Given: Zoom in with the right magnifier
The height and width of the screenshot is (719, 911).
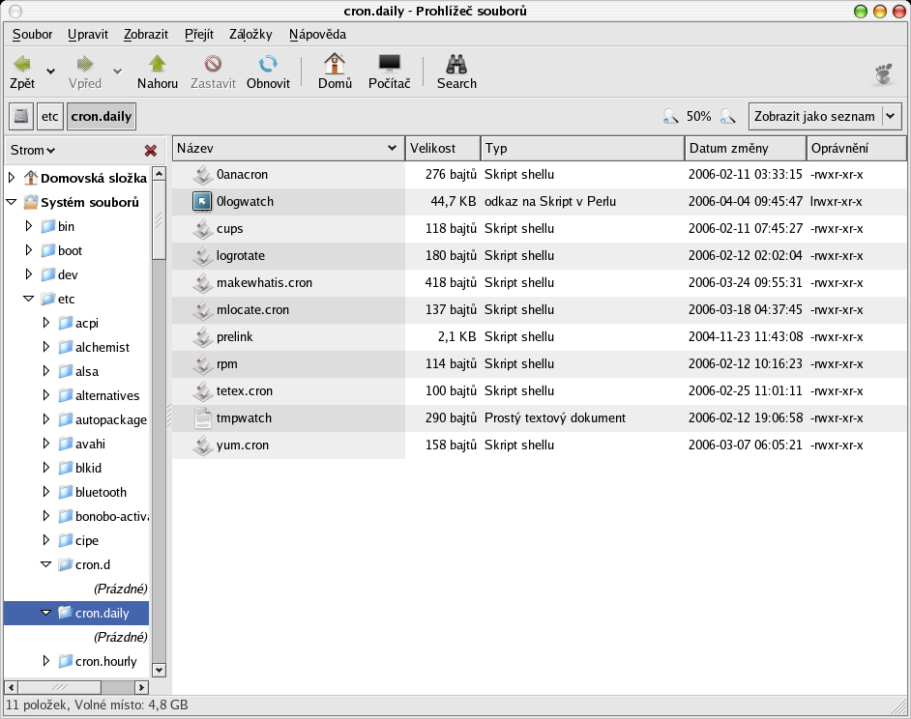Looking at the screenshot, I should click(x=727, y=116).
